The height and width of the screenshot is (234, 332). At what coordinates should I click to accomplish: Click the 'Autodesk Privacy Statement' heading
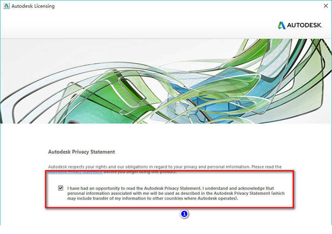pos(81,152)
